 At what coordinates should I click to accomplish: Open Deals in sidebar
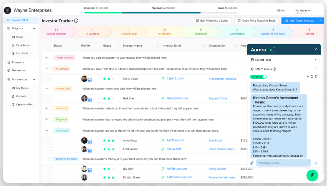point(20,37)
